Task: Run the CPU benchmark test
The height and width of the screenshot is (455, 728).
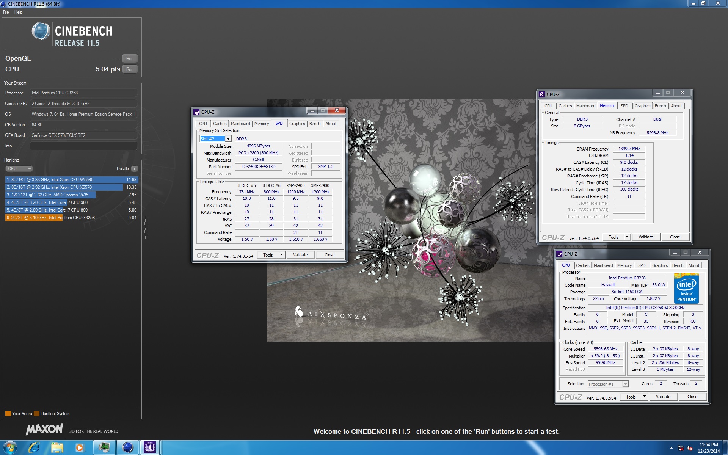Action: [x=130, y=69]
